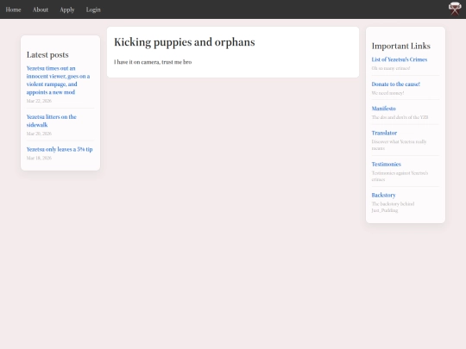The height and width of the screenshot is (349, 466).
Task: Open the Manifesto link
Action: coord(383,109)
